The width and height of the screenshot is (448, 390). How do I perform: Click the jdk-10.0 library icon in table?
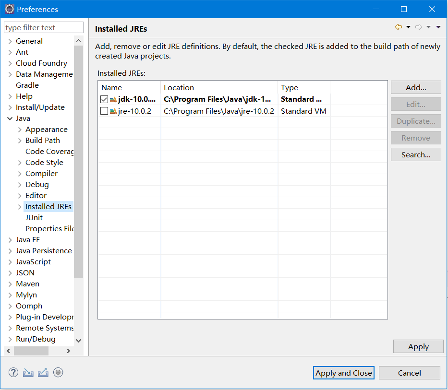tap(113, 100)
